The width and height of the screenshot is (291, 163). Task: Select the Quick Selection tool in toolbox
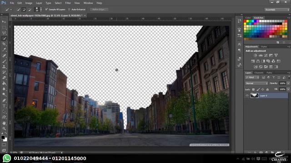pyautogui.click(x=4, y=38)
